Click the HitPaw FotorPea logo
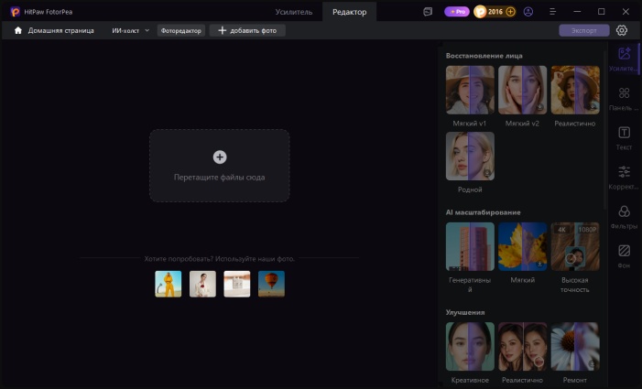642x389 pixels. click(x=16, y=12)
